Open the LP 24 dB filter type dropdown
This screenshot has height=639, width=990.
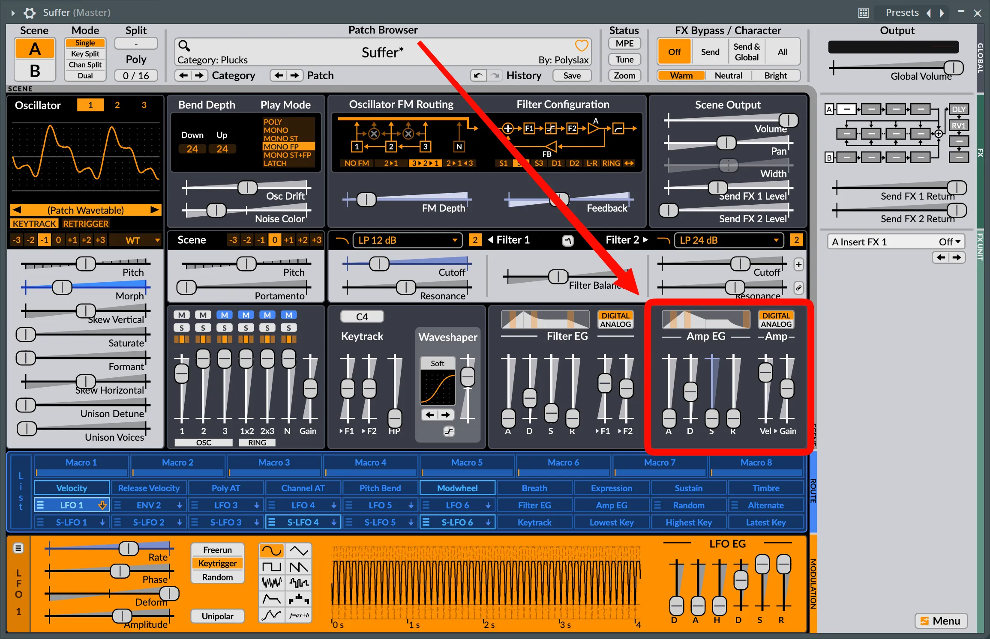729,240
